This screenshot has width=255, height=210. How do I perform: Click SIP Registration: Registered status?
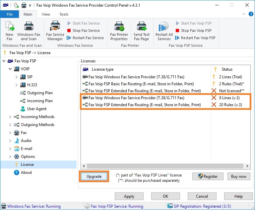tap(199, 206)
